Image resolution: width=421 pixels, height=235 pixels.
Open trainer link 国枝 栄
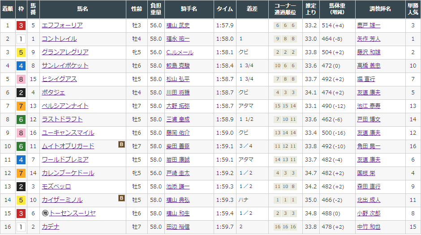pyautogui.click(x=366, y=173)
